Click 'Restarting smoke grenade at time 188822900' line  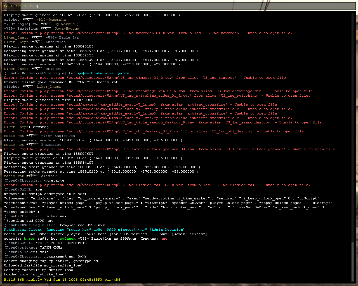(x=101, y=60)
